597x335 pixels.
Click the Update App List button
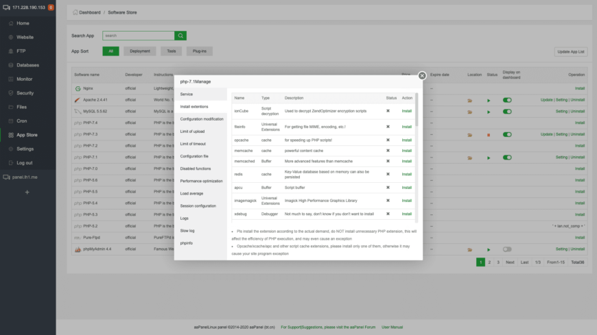click(x=571, y=52)
